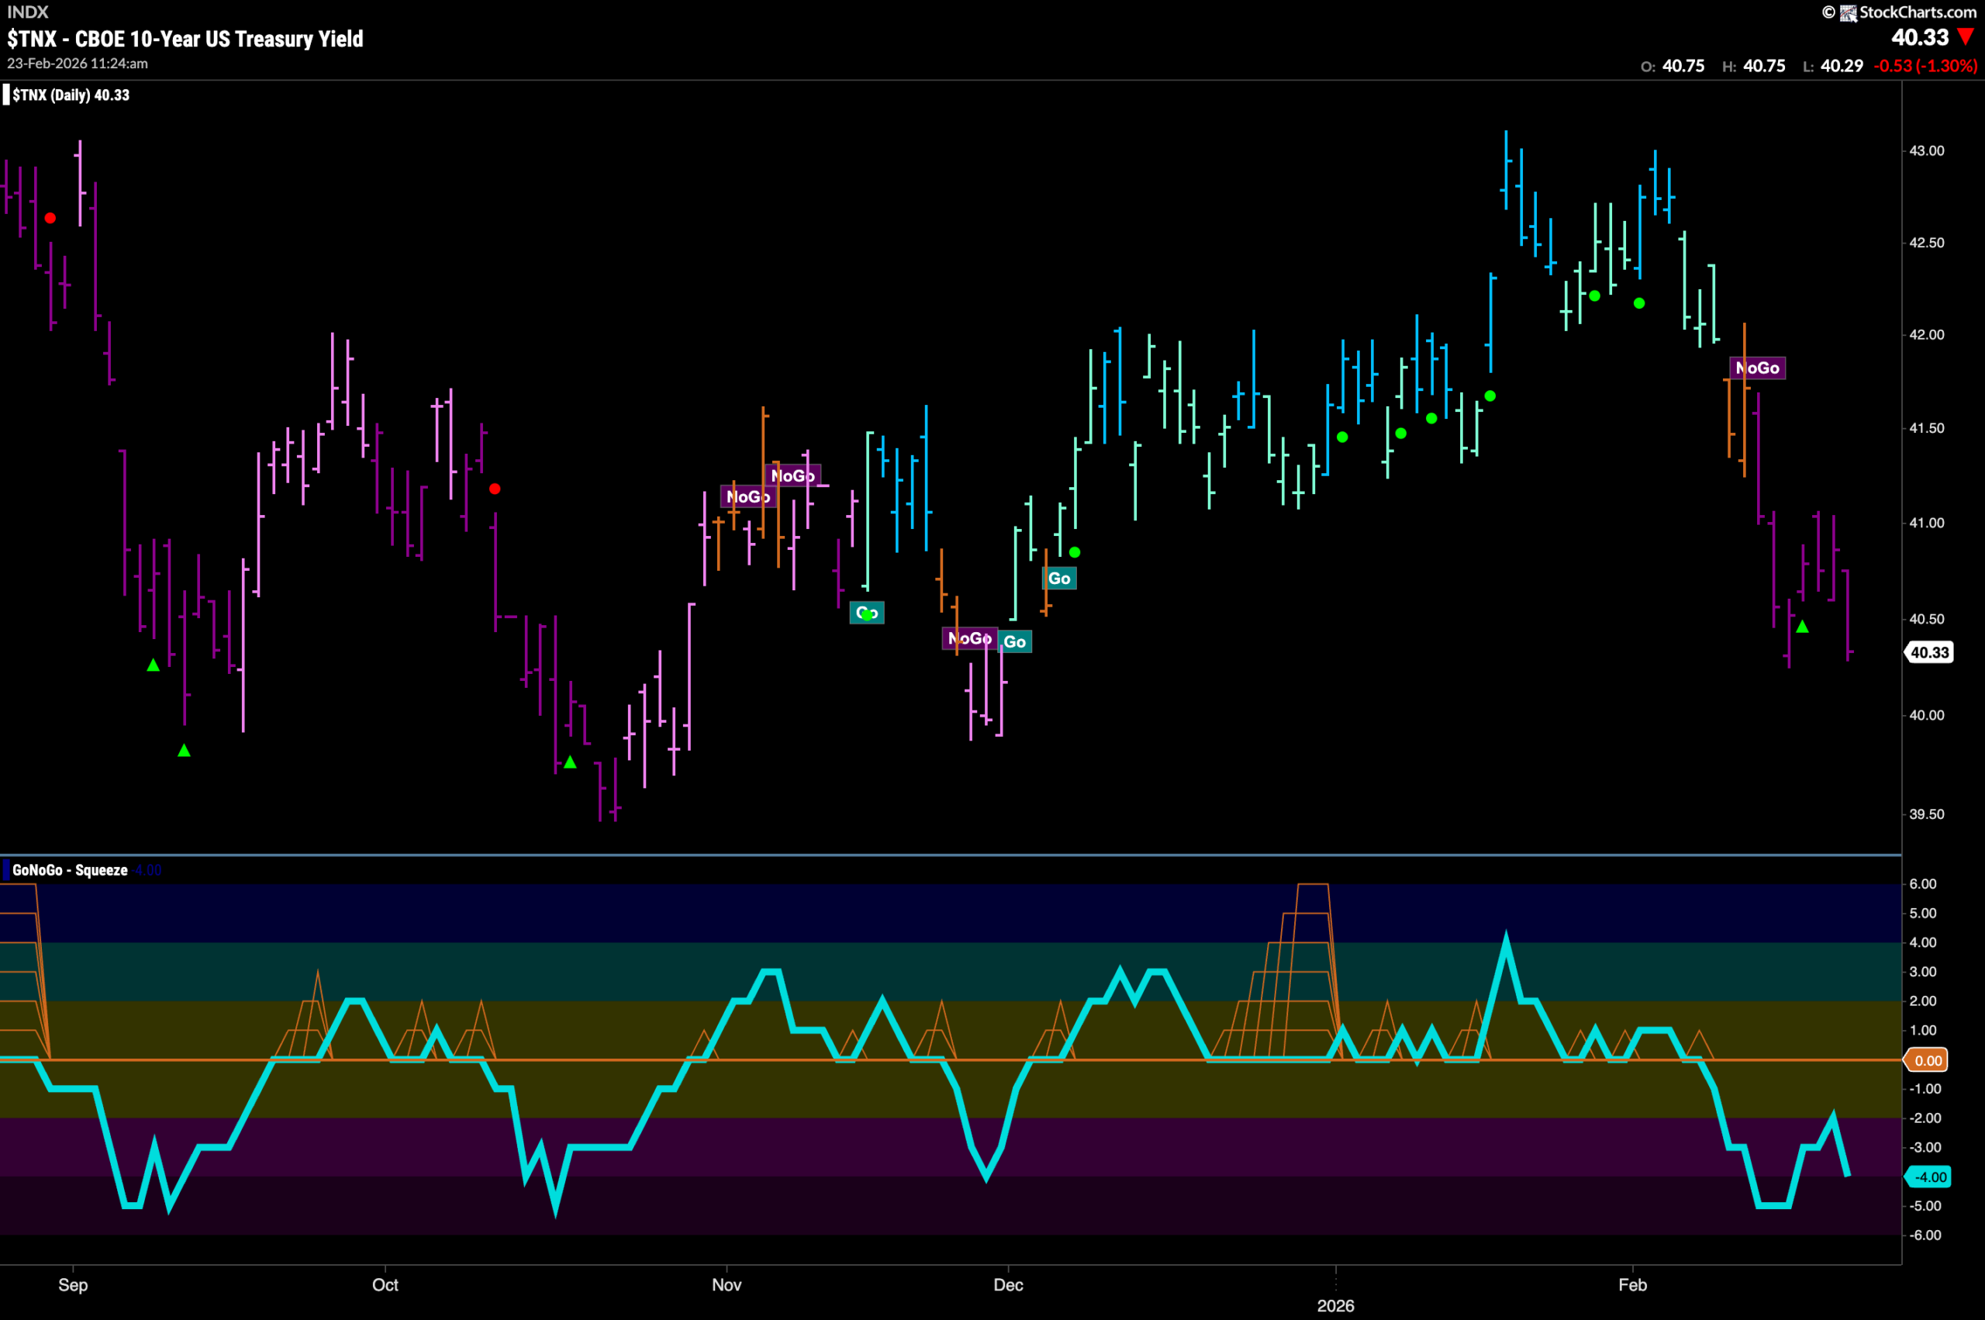Click the Go flag at mid-December
The width and height of the screenshot is (1985, 1320).
pyautogui.click(x=1059, y=579)
